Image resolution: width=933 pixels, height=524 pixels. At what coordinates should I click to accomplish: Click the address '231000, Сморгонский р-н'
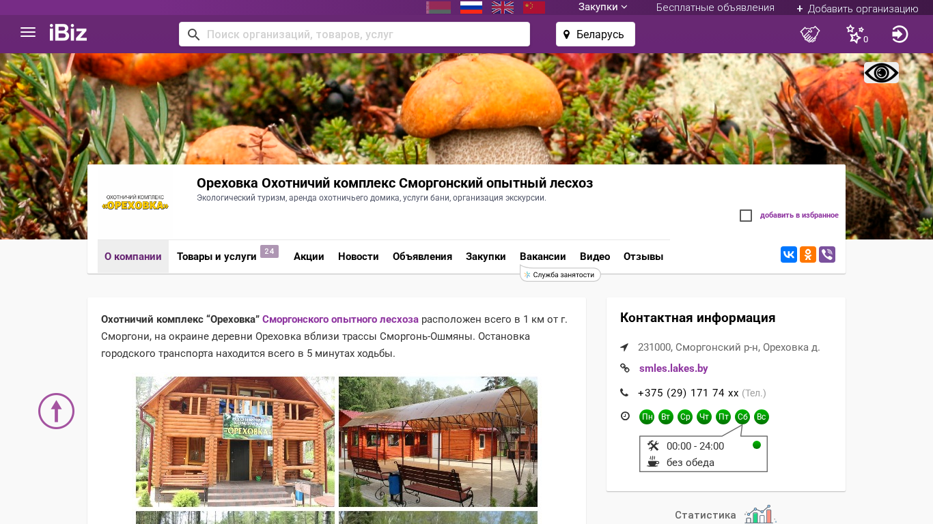[x=729, y=347]
